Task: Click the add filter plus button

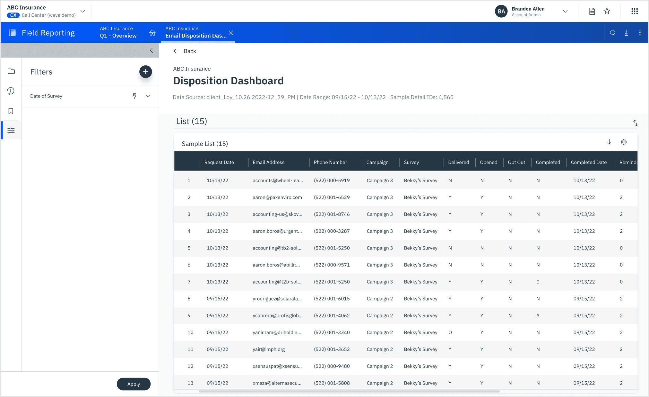Action: click(145, 72)
